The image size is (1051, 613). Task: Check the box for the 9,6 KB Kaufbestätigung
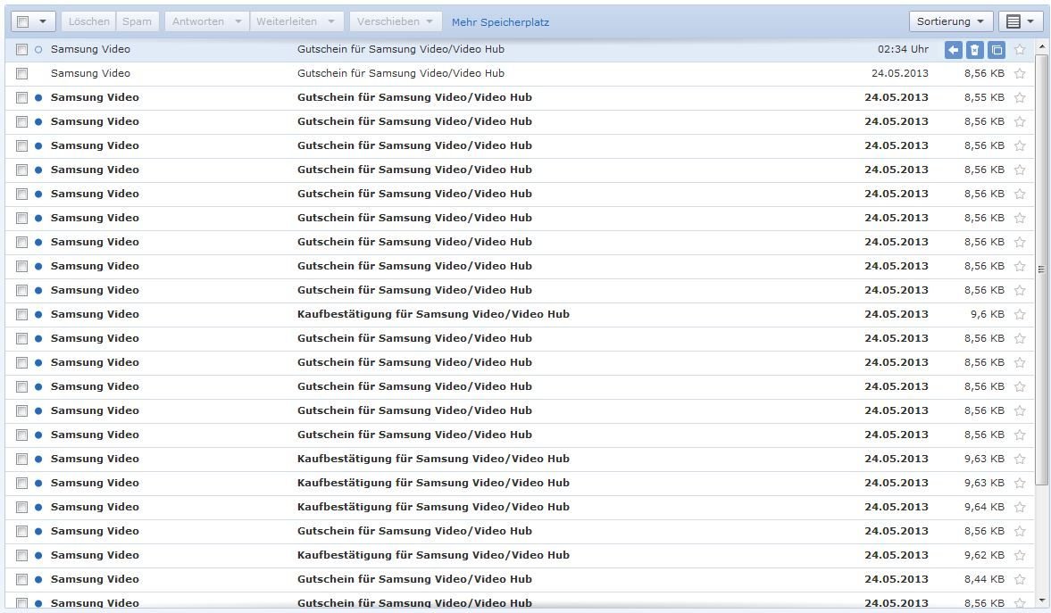pos(22,315)
